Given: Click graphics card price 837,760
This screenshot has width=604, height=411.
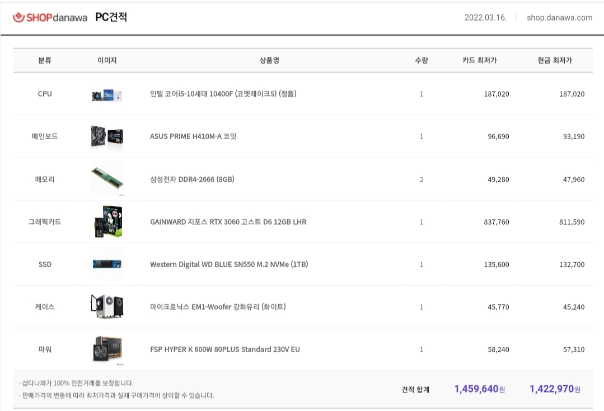Looking at the screenshot, I should [x=496, y=222].
